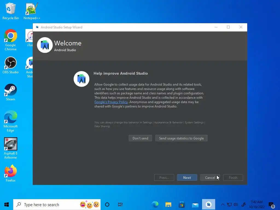Screen dimensions: 280x210
Task: Select the Android Studio desktop shortcut
Action: point(29,67)
